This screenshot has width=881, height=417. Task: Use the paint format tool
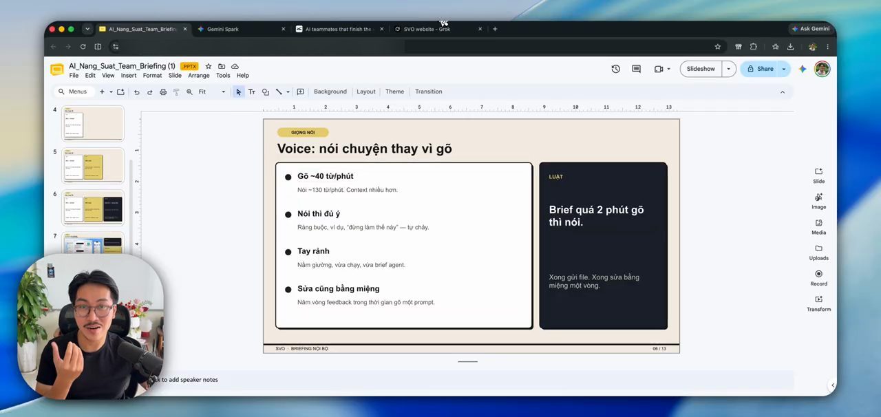pos(176,92)
